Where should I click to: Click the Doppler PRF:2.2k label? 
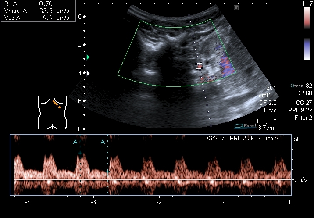[244, 139]
